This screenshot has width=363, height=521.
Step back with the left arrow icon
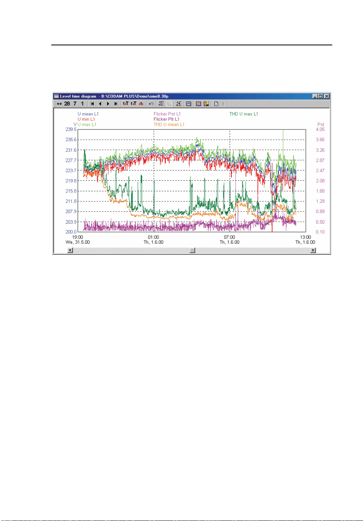(100, 104)
